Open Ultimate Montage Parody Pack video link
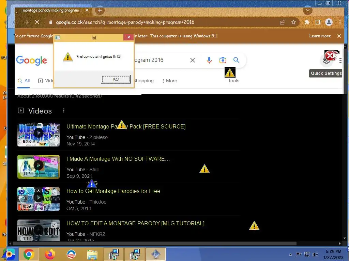This screenshot has width=349, height=261. pos(126,126)
